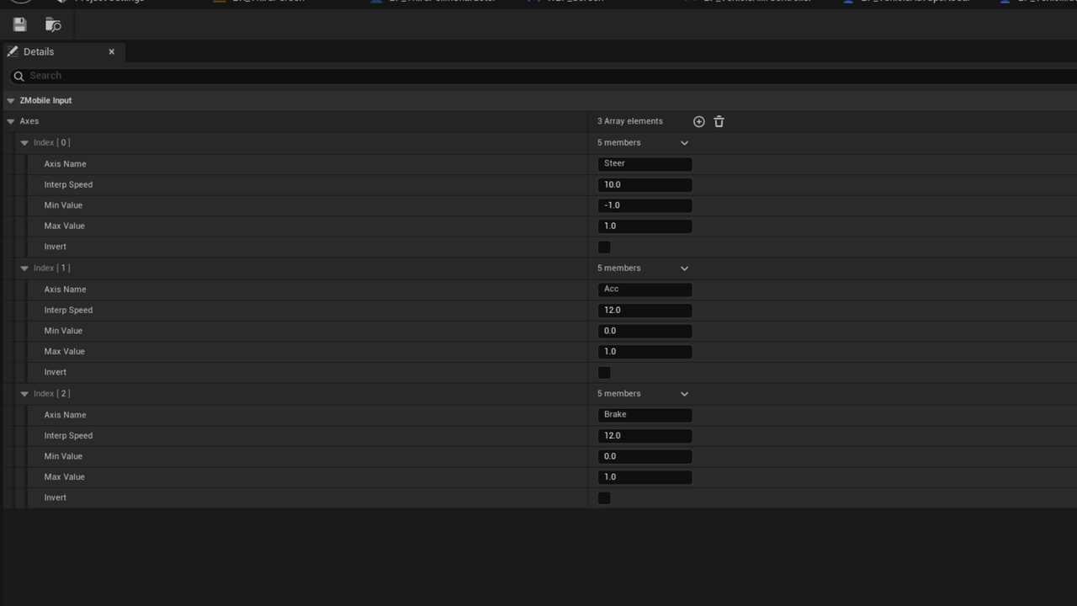
Task: Click Interp Speed 10.0 for Index 0
Action: click(645, 185)
